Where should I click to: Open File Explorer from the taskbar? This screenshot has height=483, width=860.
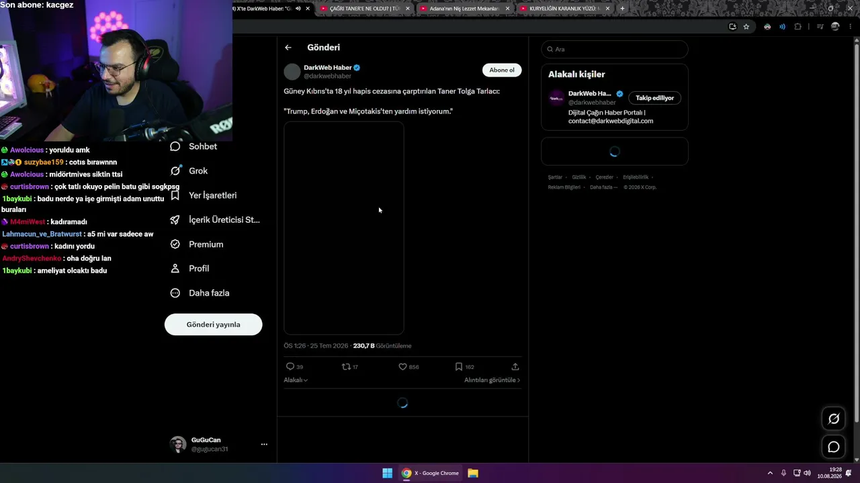(x=473, y=473)
